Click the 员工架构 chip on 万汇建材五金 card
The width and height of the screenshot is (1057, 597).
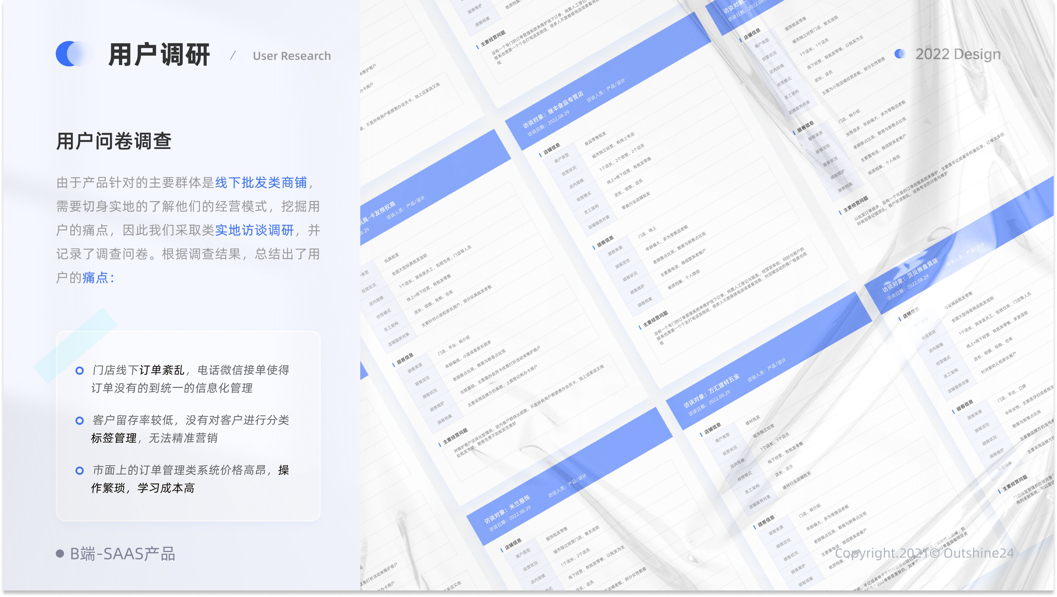[x=753, y=488]
